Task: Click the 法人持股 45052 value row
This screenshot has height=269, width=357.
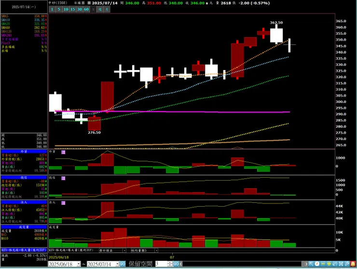Action: 24,210
